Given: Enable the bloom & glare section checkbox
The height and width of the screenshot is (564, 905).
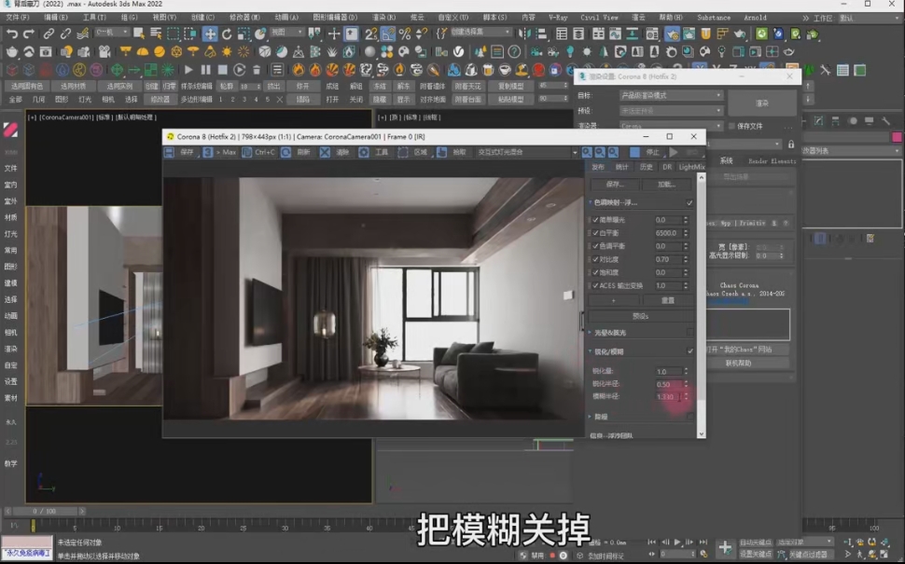Looking at the screenshot, I should (x=689, y=333).
